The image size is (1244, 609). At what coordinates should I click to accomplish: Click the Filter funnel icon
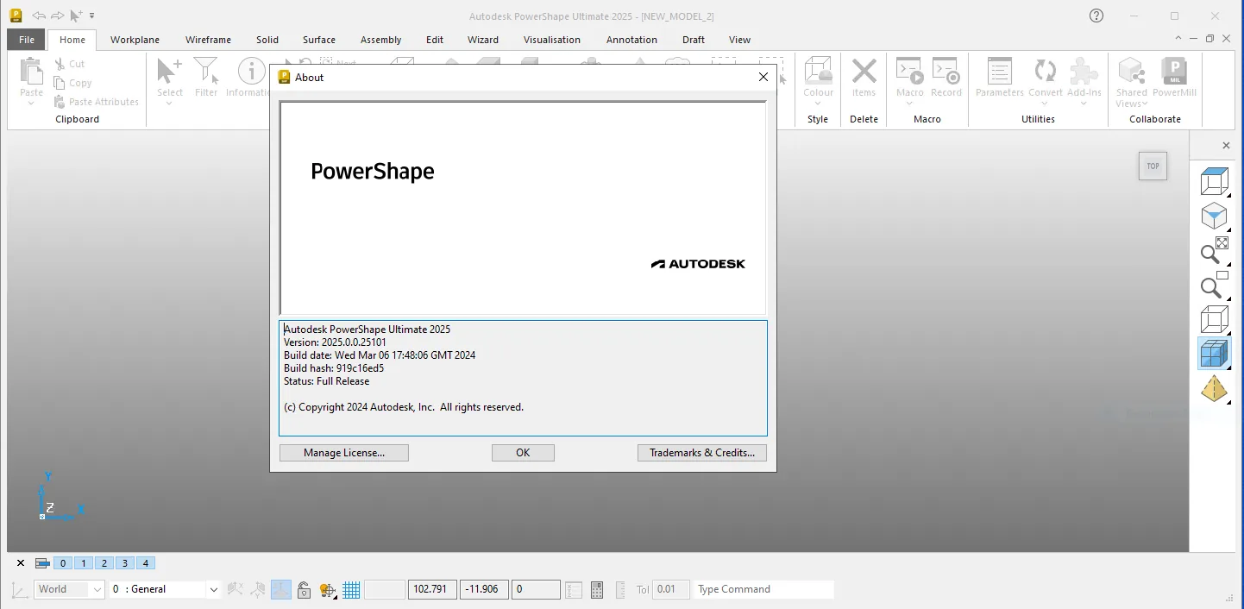(x=206, y=71)
